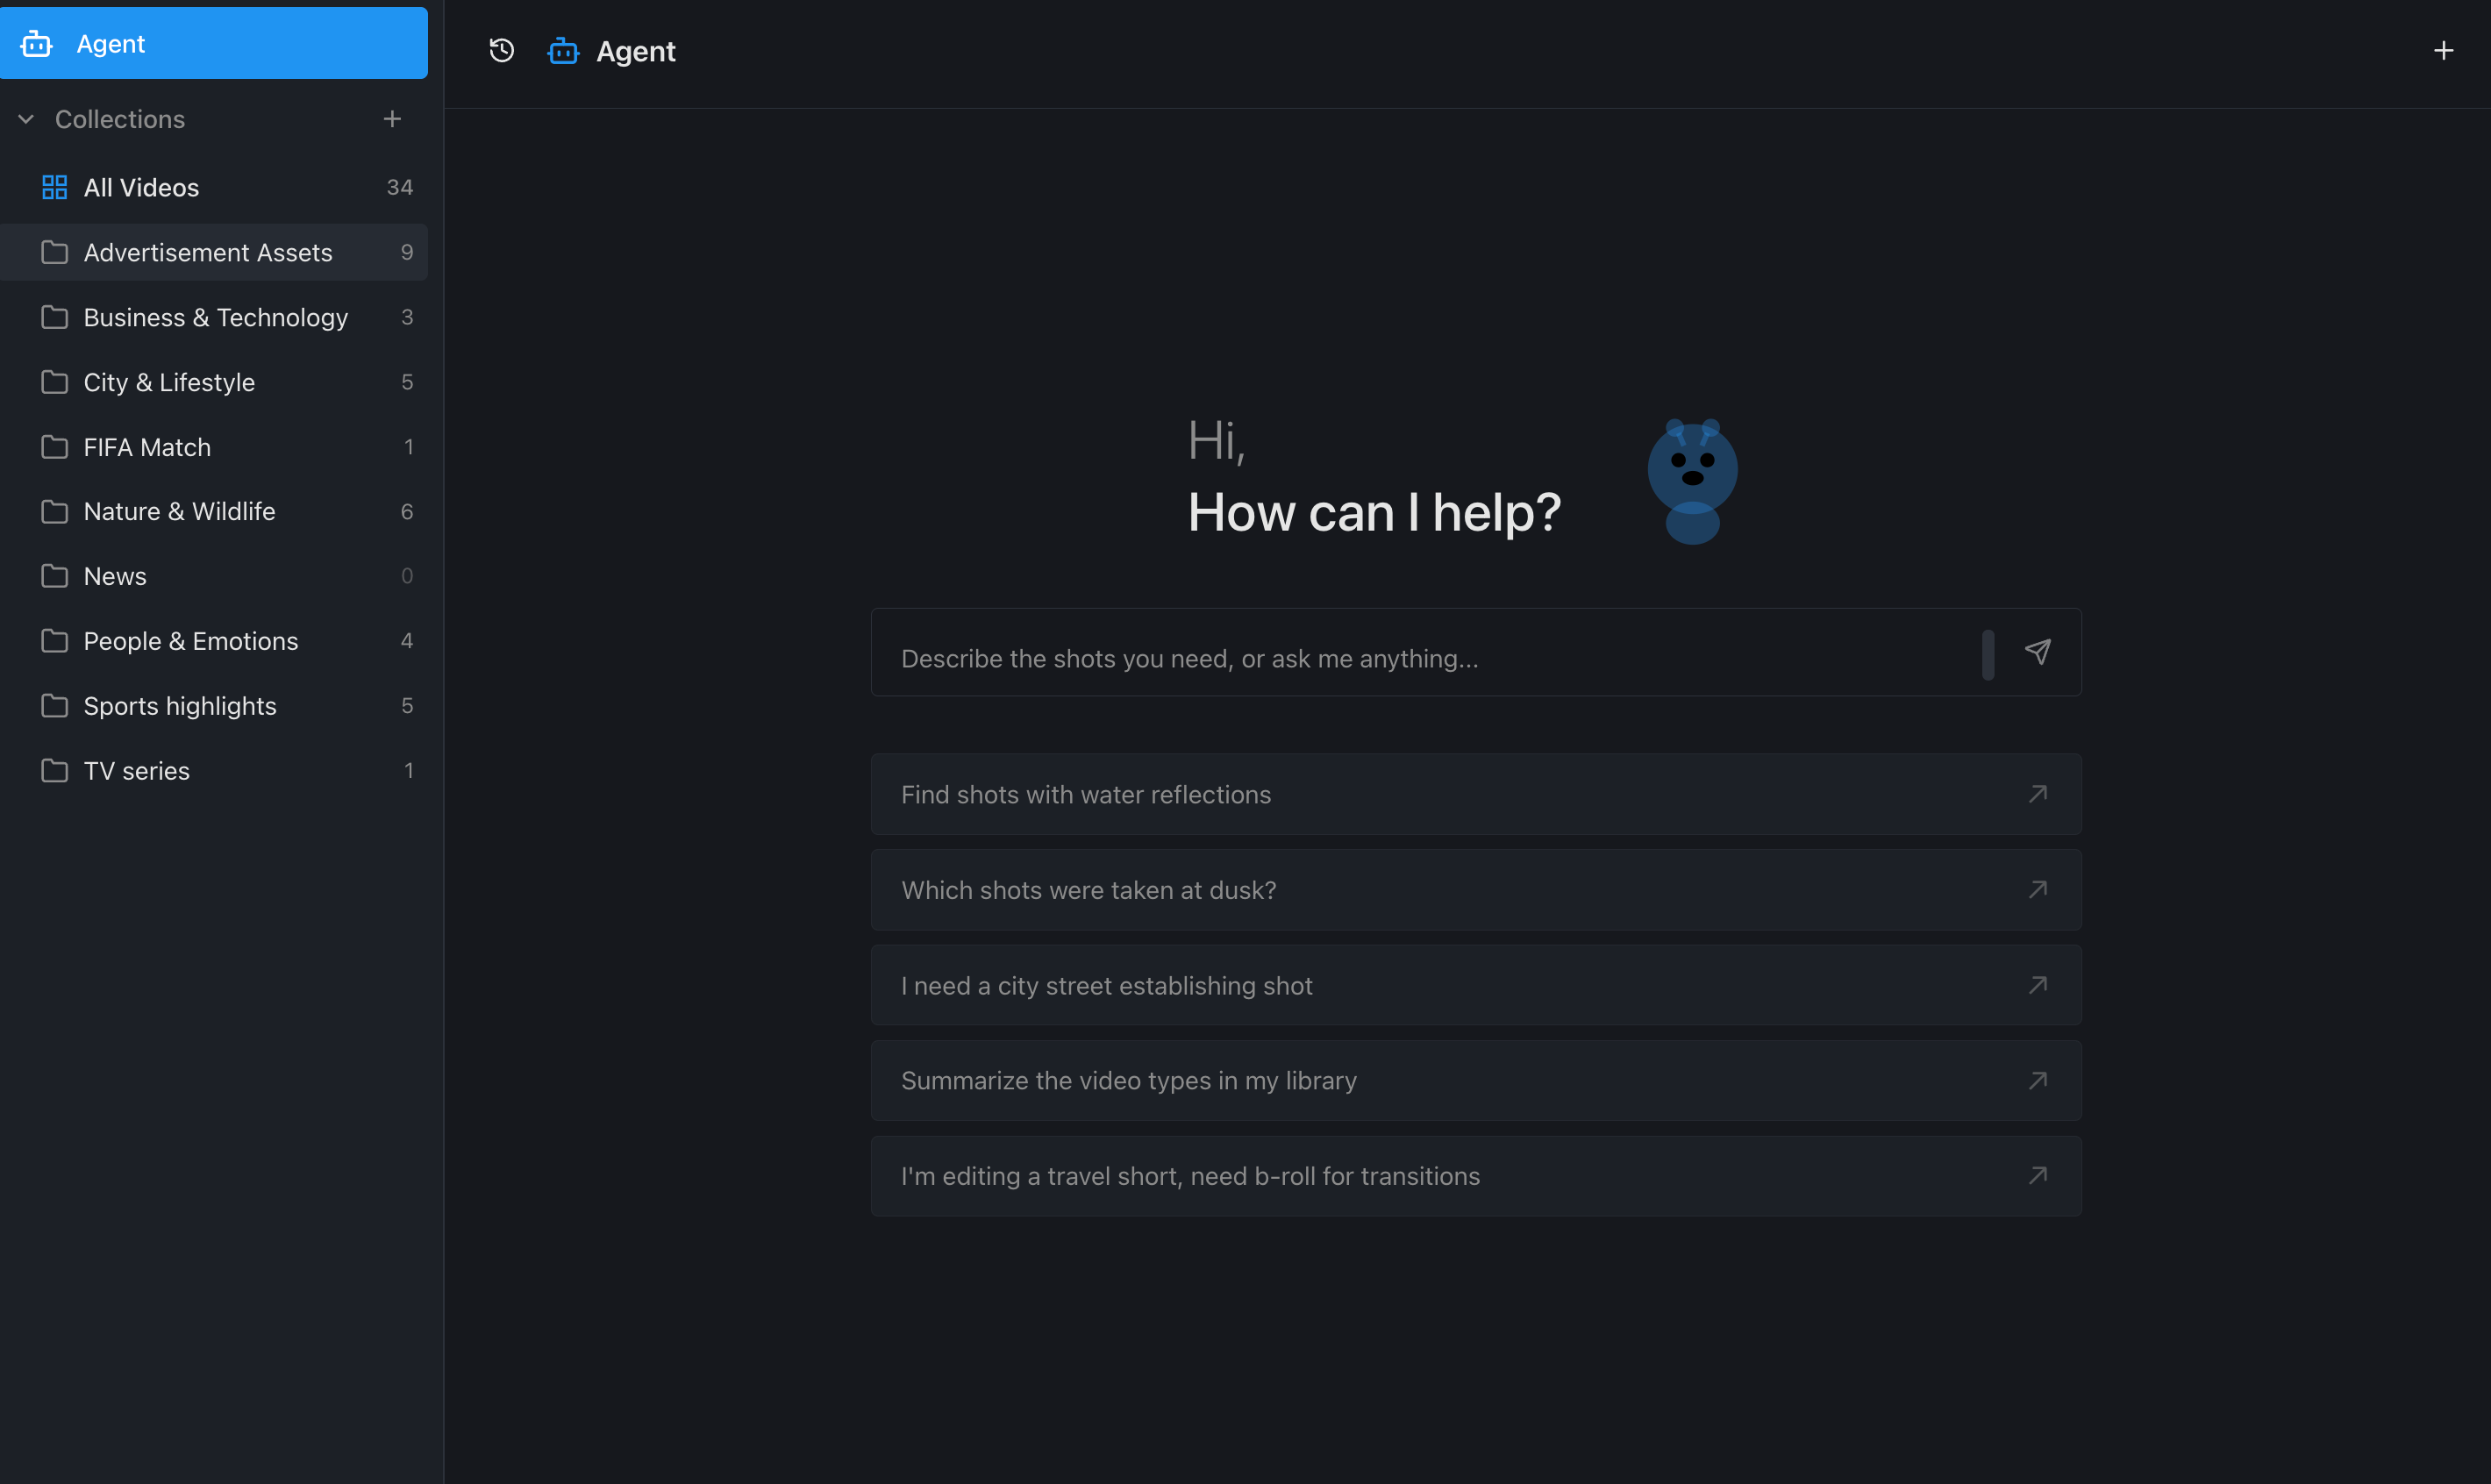
Task: Send message with paper plane icon
Action: (2038, 652)
